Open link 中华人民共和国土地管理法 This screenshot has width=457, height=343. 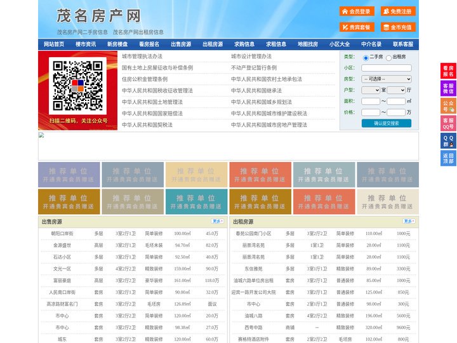coord(152,102)
